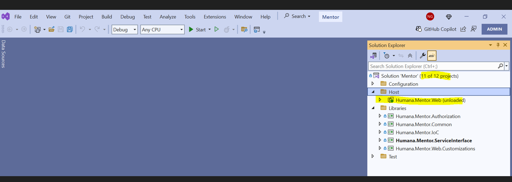The image size is (512, 182).
Task: Open the File menu
Action: pyautogui.click(x=18, y=17)
